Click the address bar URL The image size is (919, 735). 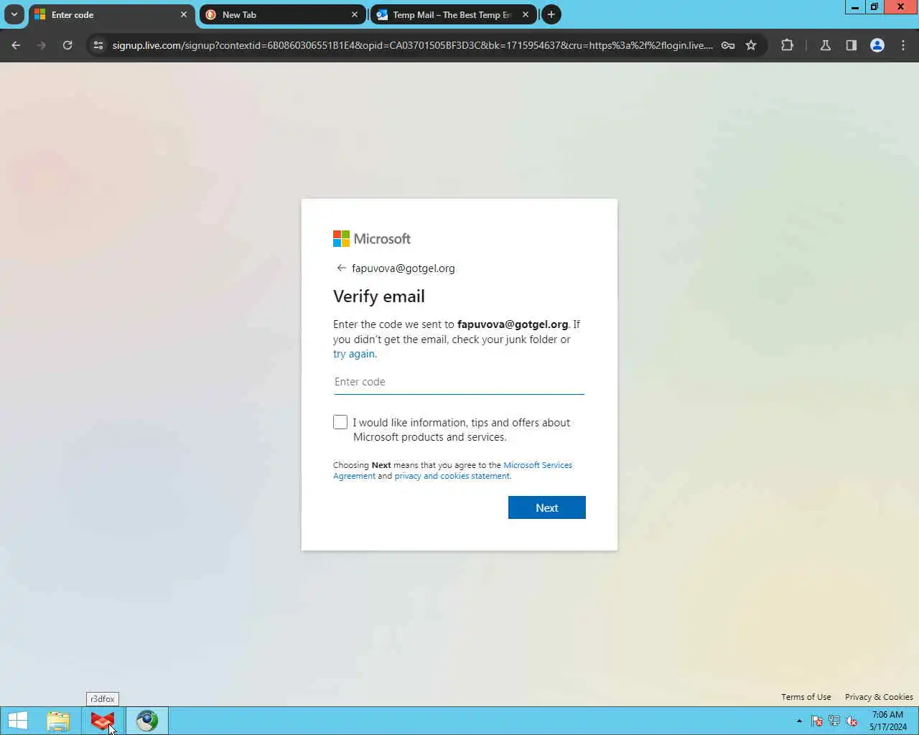coord(413,45)
